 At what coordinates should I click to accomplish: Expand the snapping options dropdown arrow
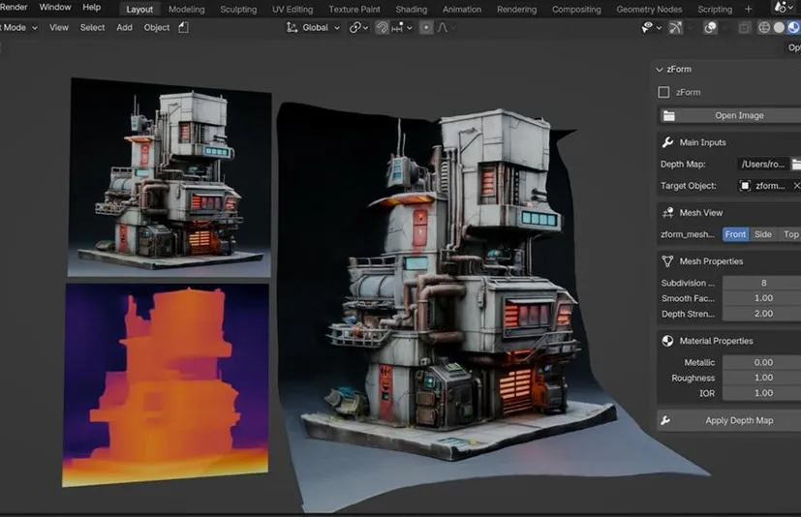(409, 28)
